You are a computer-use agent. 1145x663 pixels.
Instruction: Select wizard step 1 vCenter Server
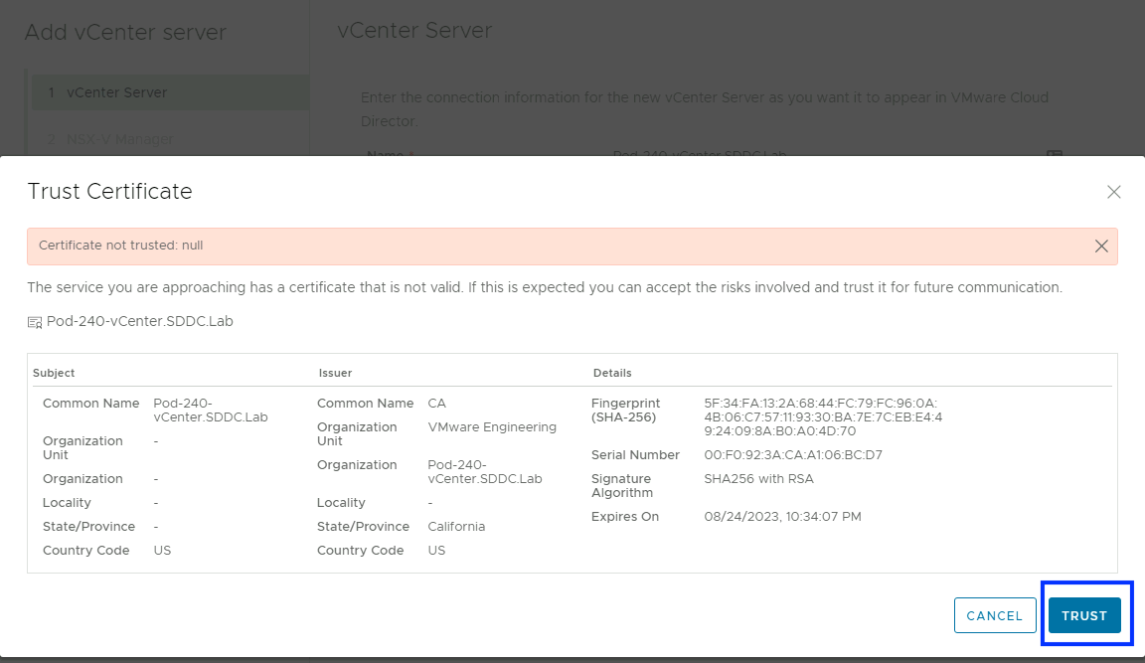116,92
